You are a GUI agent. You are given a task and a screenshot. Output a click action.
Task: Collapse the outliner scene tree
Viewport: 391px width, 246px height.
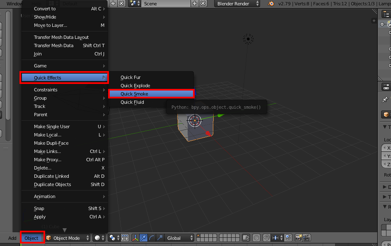382,24
